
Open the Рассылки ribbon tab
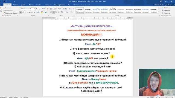click(x=48, y=5)
